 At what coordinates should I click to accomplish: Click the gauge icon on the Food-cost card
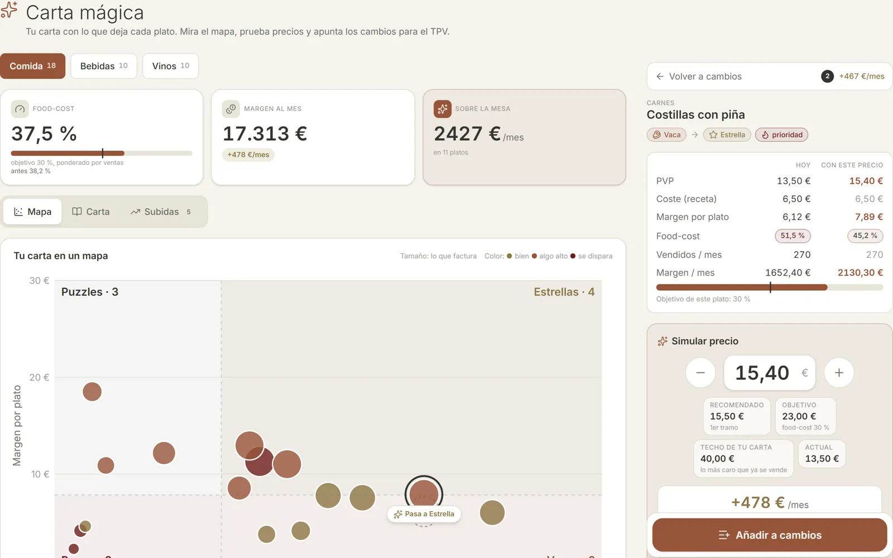click(20, 109)
